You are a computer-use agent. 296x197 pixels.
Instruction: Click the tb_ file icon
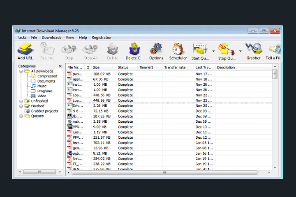point(69,116)
